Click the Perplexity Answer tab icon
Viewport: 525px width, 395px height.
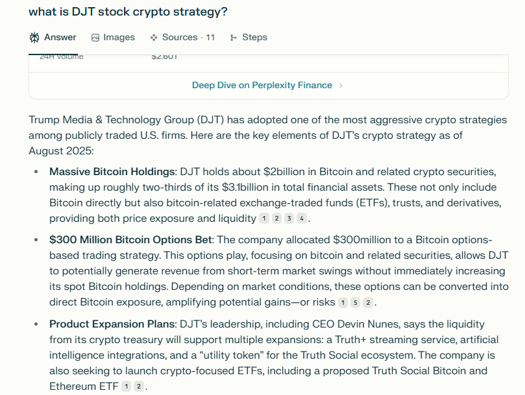[x=34, y=38]
